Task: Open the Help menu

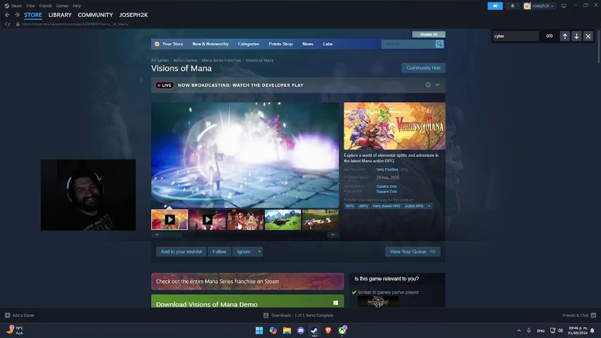Action: pyautogui.click(x=77, y=6)
